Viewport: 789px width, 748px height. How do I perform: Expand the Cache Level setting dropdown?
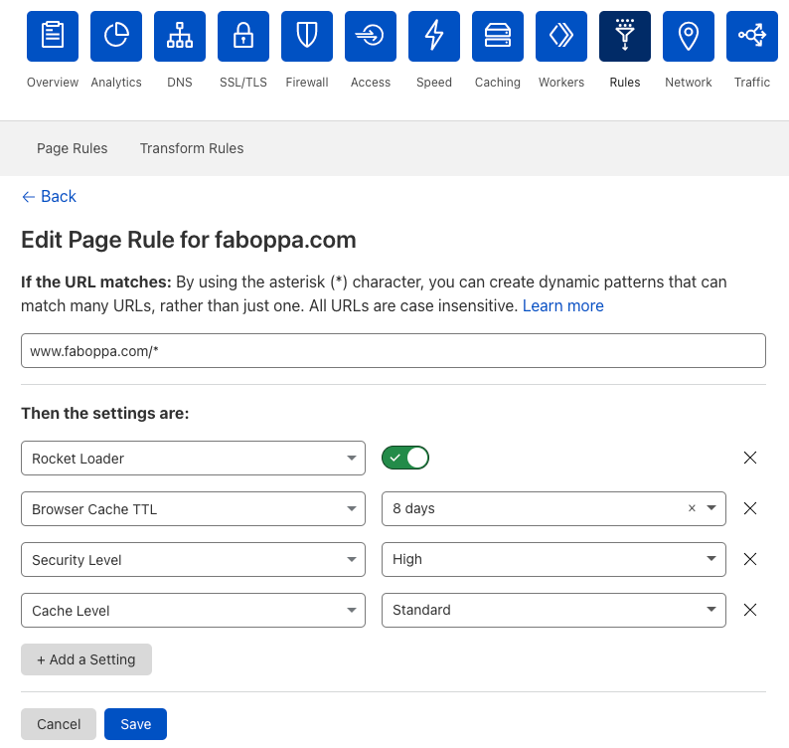pos(193,611)
